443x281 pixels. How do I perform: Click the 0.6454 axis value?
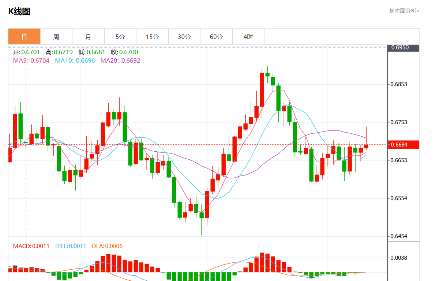coord(399,236)
